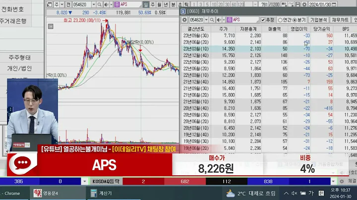Select the 연간 radio button
Image resolution: width=357 pixels, height=200 pixels.
(x=280, y=20)
